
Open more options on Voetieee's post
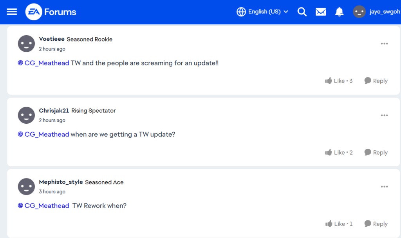click(384, 43)
